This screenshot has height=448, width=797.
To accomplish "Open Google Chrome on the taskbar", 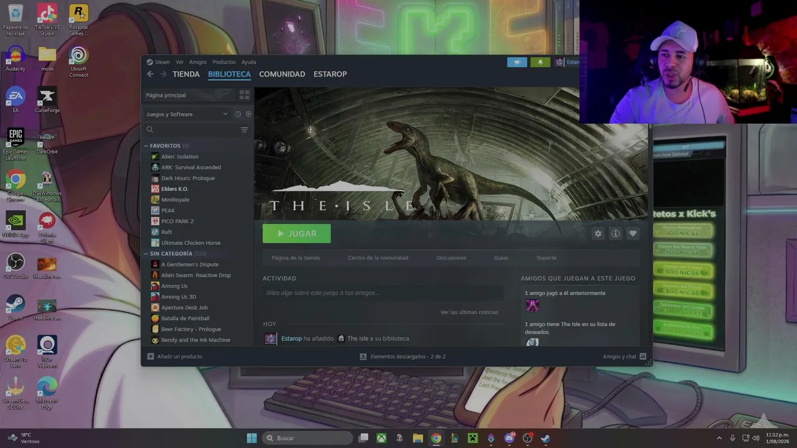I will tap(436, 438).
